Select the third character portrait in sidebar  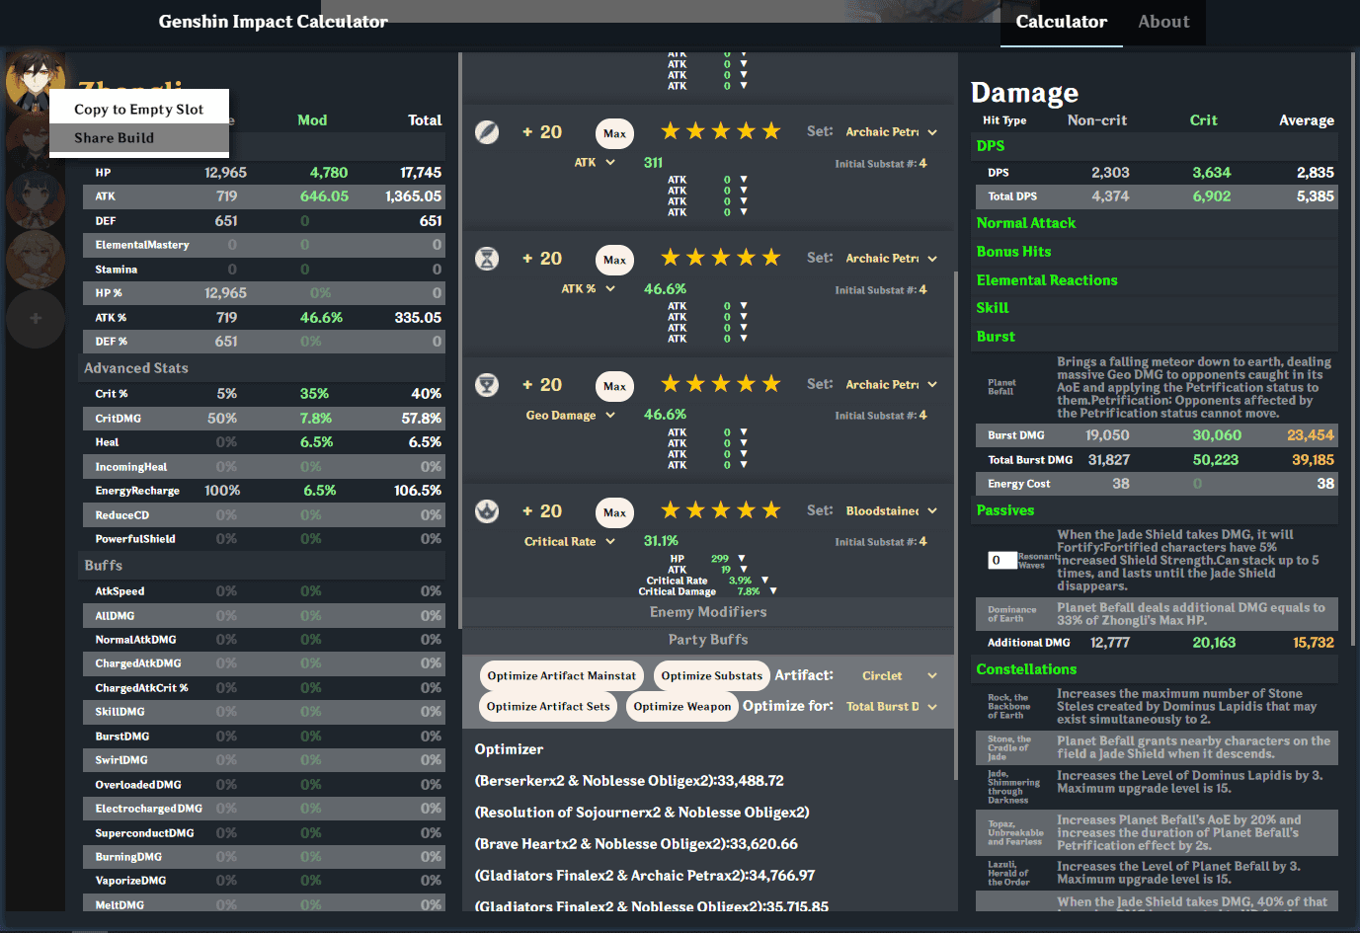tap(36, 199)
